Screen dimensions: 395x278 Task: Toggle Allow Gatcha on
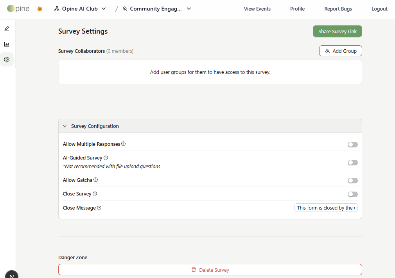click(353, 181)
